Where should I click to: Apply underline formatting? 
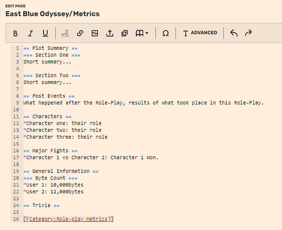pos(45,33)
